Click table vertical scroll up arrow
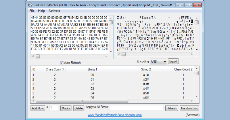The height and width of the screenshot is (120, 230). 197,68
